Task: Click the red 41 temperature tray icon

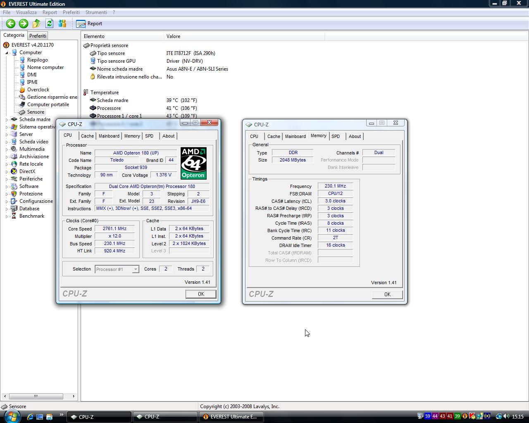Action: click(x=450, y=416)
